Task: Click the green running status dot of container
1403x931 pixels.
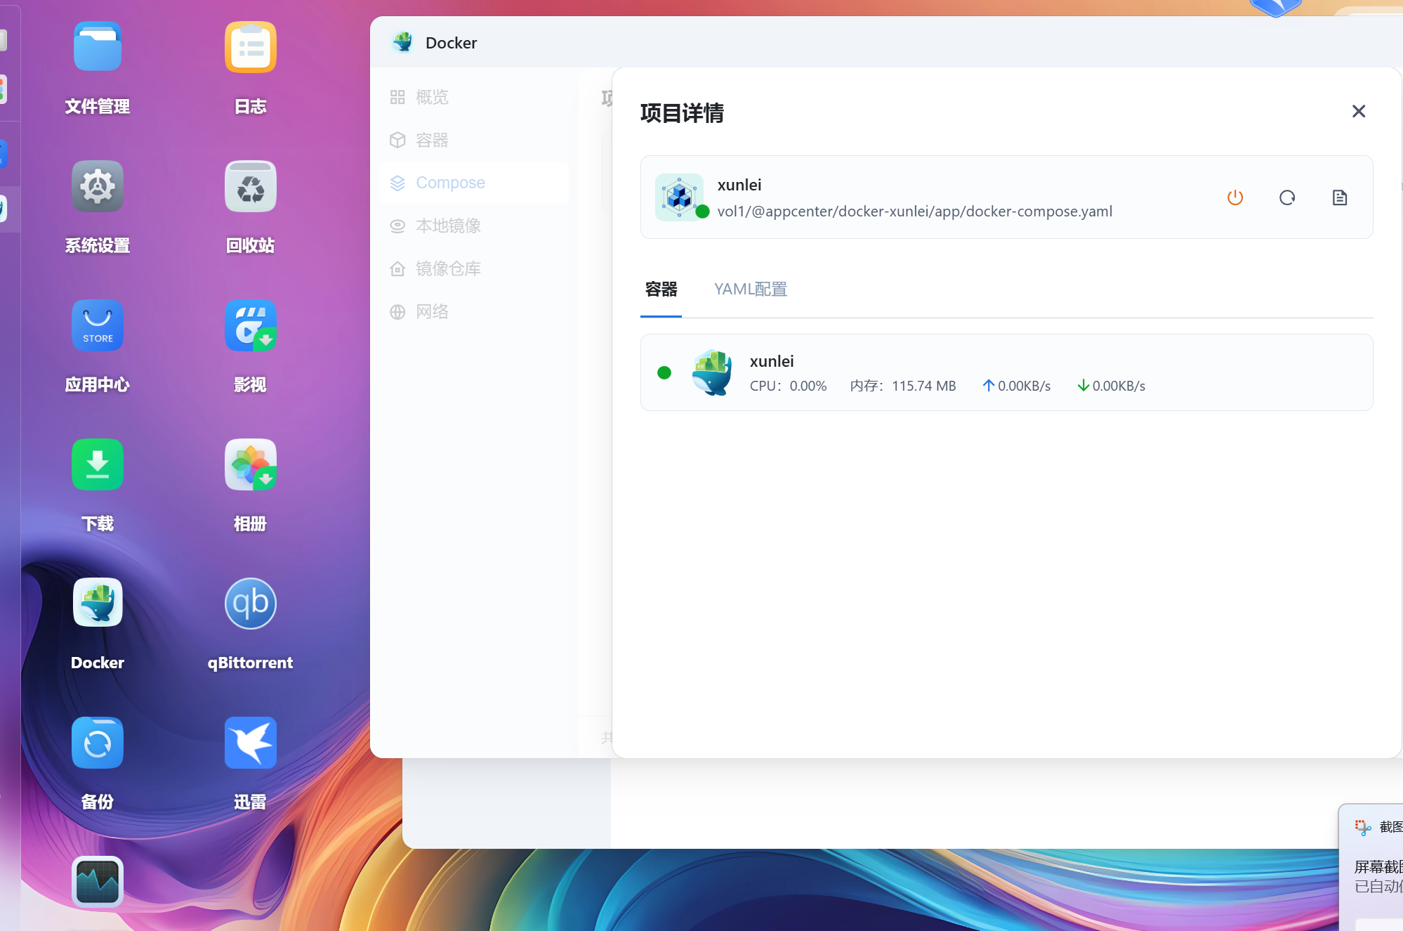Action: (664, 372)
